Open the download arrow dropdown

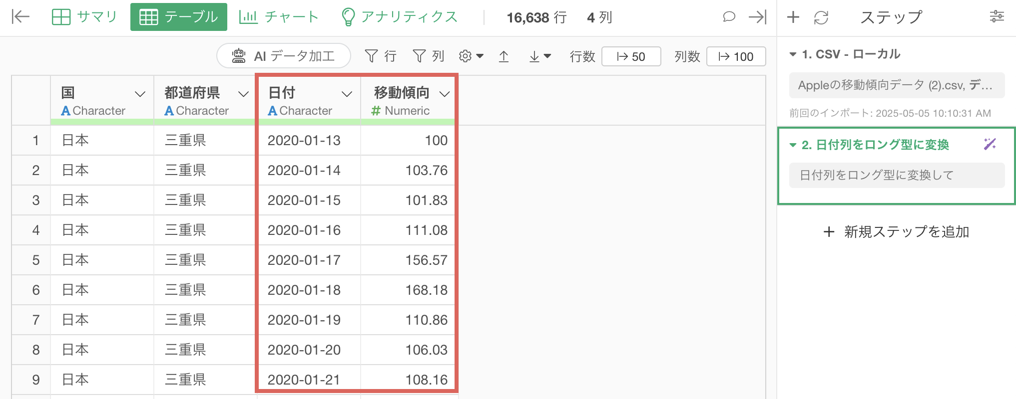[540, 56]
